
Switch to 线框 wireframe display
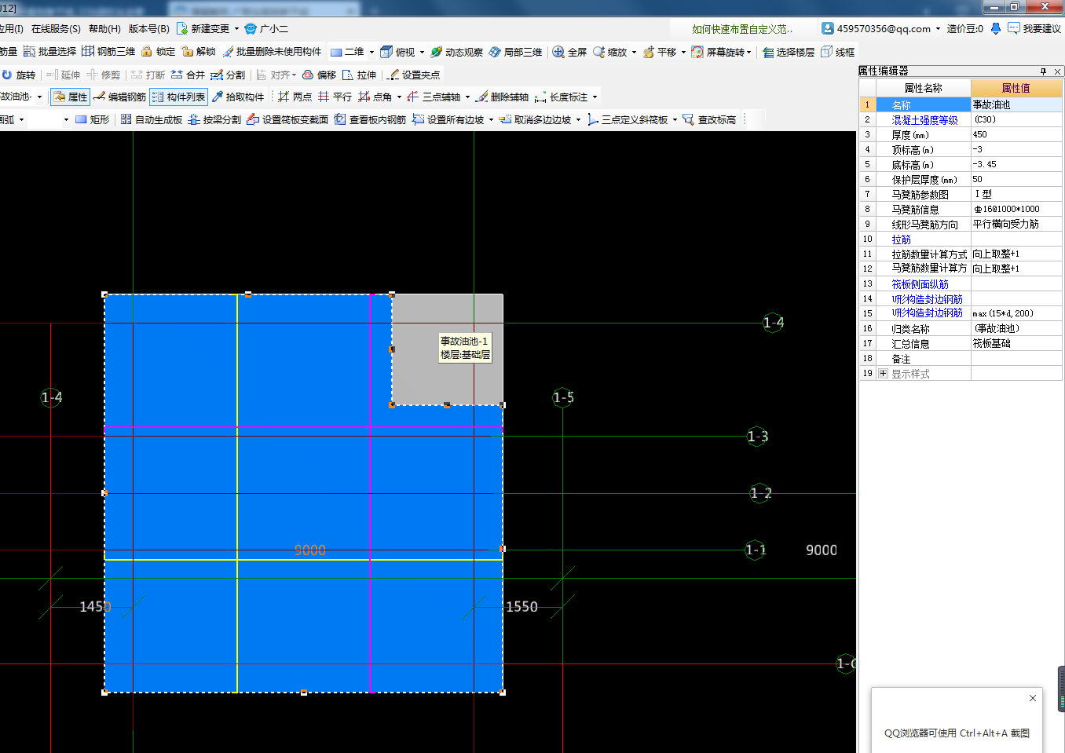pos(837,53)
